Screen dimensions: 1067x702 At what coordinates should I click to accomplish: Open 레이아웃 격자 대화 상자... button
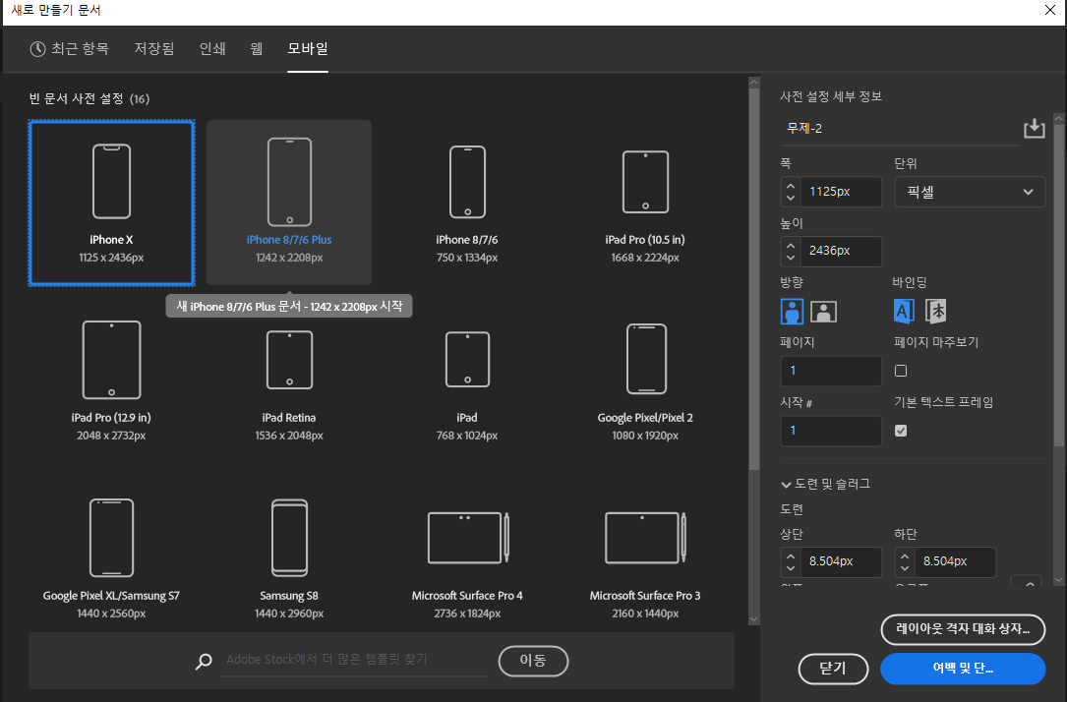pos(963,629)
